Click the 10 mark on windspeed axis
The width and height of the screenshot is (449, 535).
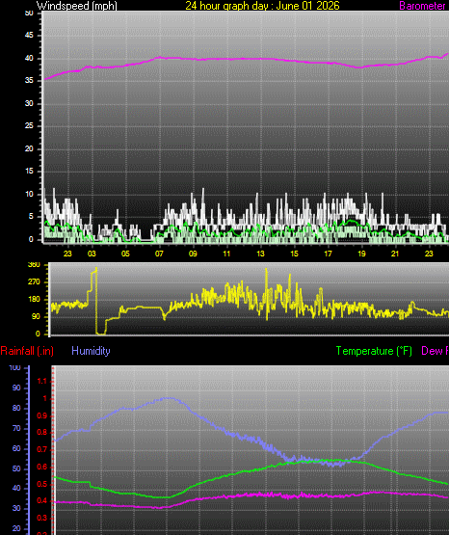point(29,194)
